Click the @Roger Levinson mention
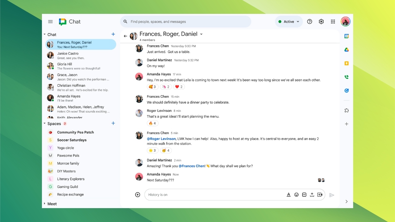 (x=162, y=139)
